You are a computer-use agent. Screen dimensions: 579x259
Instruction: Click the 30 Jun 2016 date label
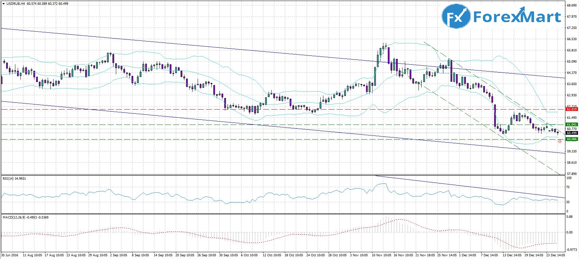click(x=9, y=255)
